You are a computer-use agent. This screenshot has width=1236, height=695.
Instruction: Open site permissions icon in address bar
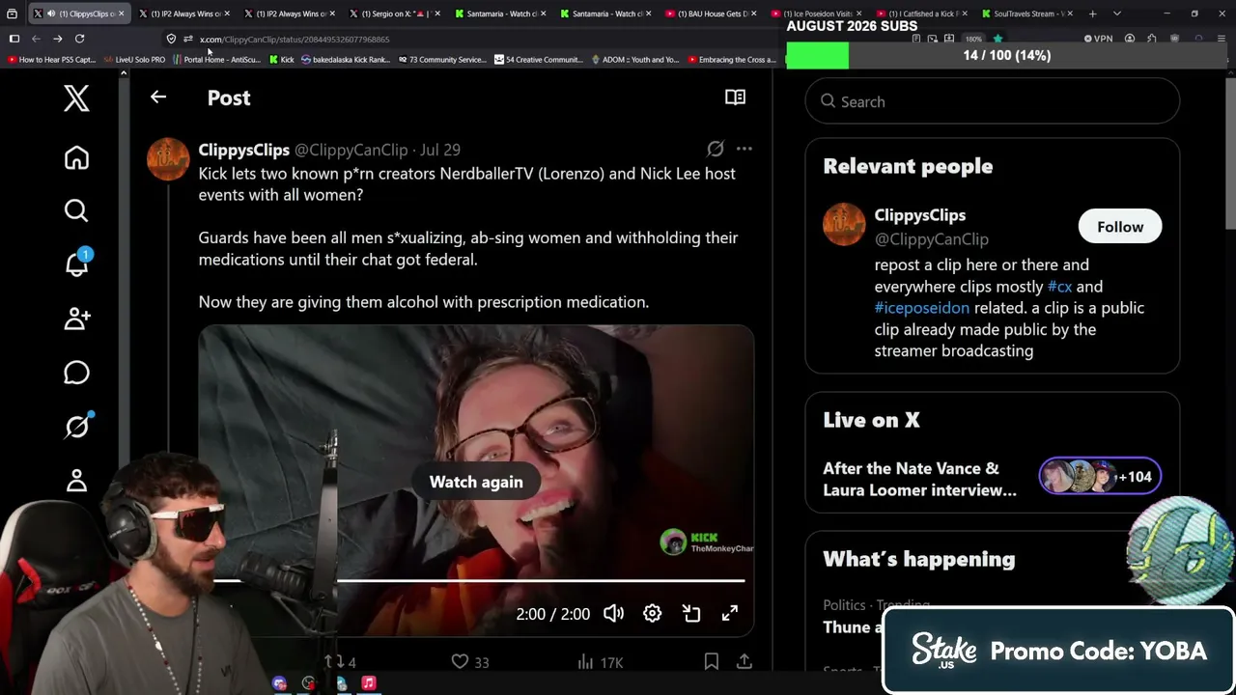pos(187,39)
